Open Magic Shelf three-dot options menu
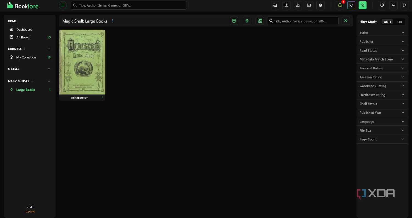Image resolution: width=412 pixels, height=218 pixels. click(113, 21)
